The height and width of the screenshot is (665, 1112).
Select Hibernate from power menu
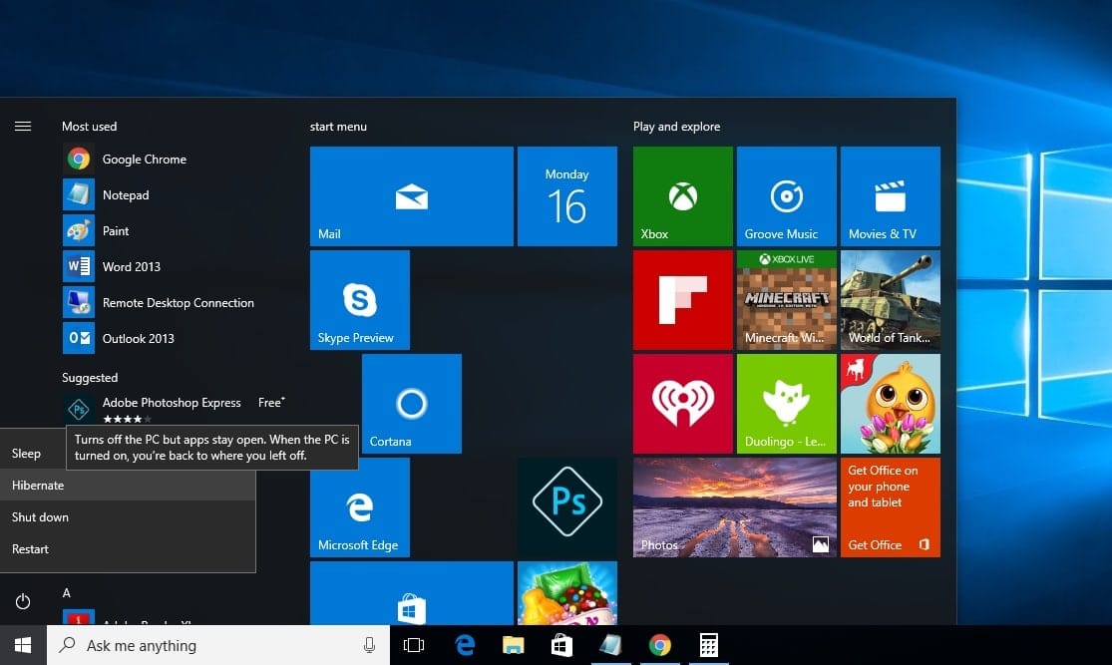[128, 485]
